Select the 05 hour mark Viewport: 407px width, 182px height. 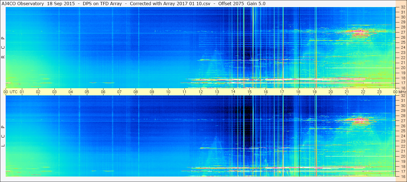click(x=87, y=92)
